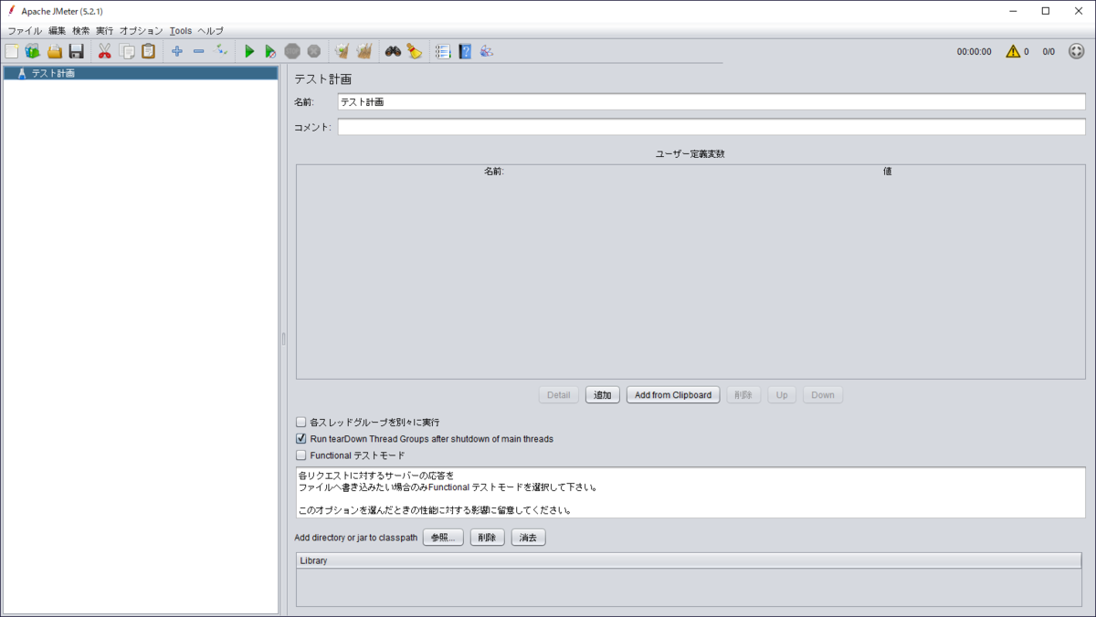
Task: Click the Reset Search brush icon
Action: 415,51
